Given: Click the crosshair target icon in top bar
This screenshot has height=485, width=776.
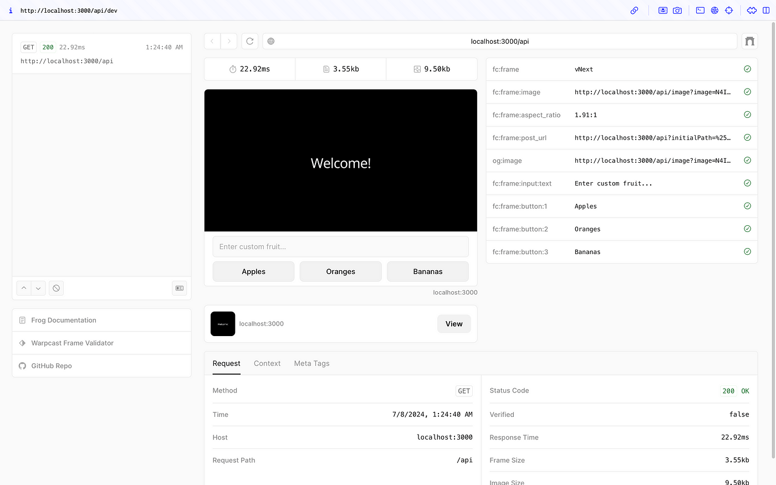Looking at the screenshot, I should pos(729,11).
